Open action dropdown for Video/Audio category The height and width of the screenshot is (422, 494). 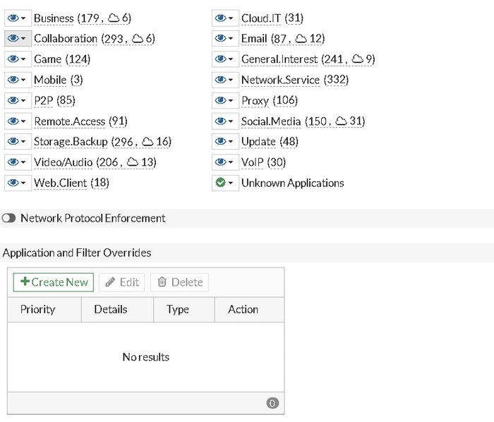pyautogui.click(x=18, y=162)
